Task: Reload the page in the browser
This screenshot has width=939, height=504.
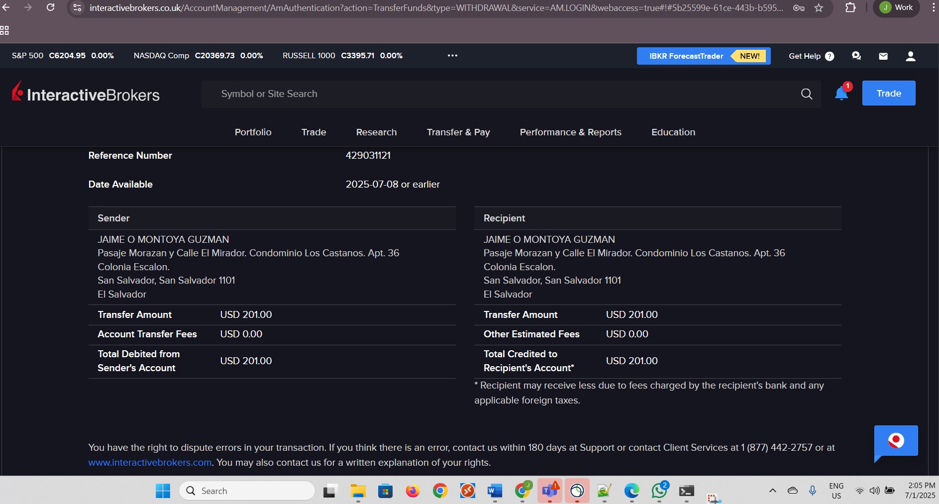Action: [50, 7]
